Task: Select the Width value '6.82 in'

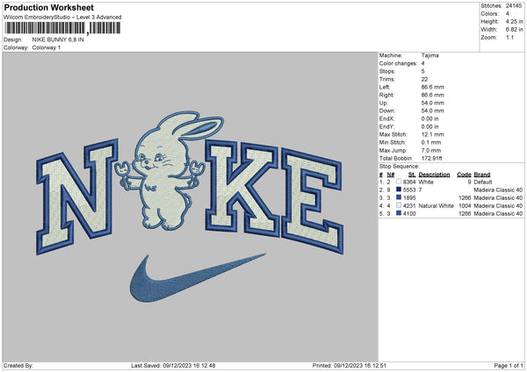Action: 514,30
